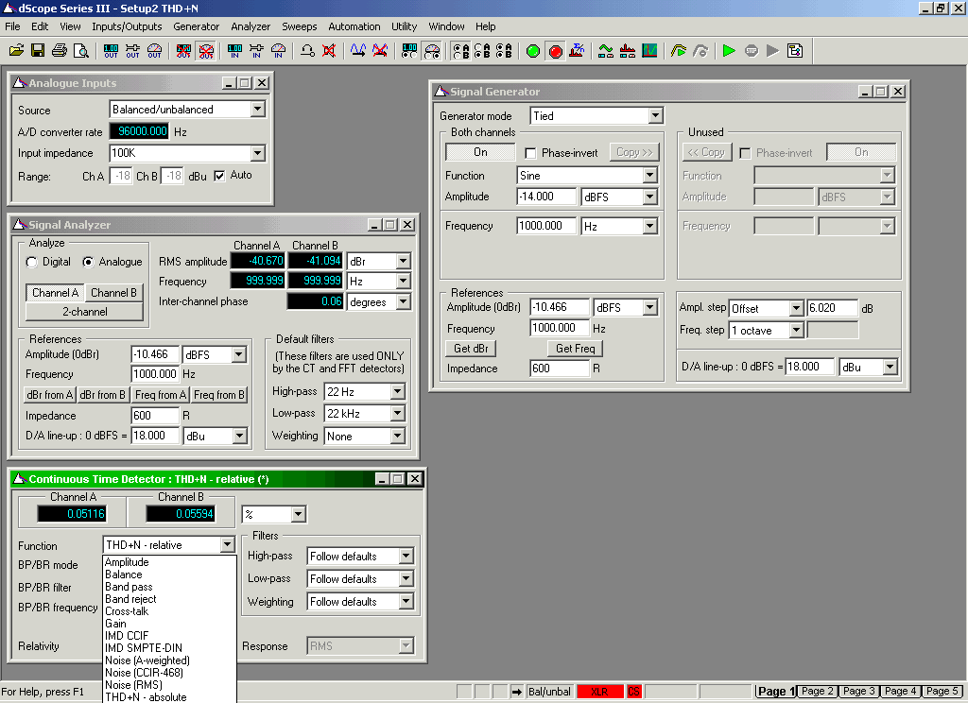The width and height of the screenshot is (968, 703).
Task: Select channel A only in the toolbar A/B toggles
Action: (x=460, y=51)
